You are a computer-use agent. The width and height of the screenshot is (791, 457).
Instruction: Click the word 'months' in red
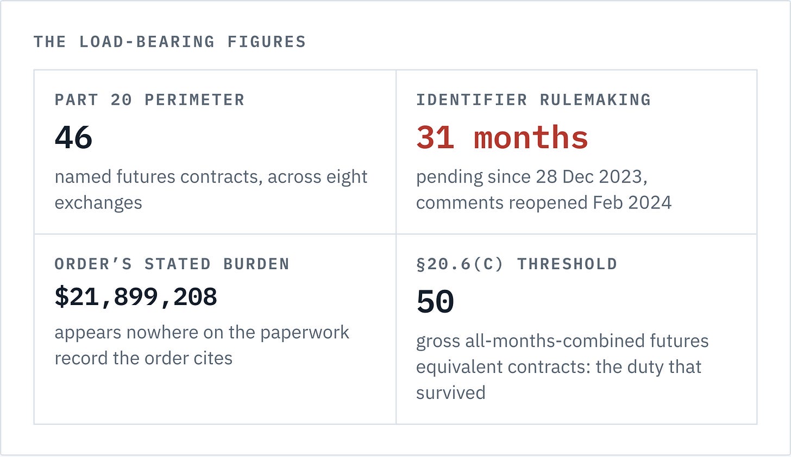click(531, 137)
